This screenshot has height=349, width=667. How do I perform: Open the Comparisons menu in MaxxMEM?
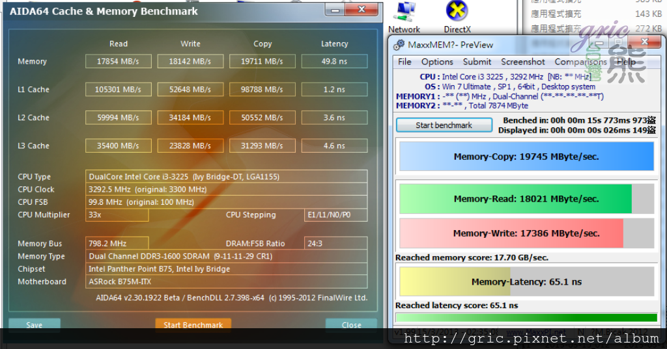point(580,62)
